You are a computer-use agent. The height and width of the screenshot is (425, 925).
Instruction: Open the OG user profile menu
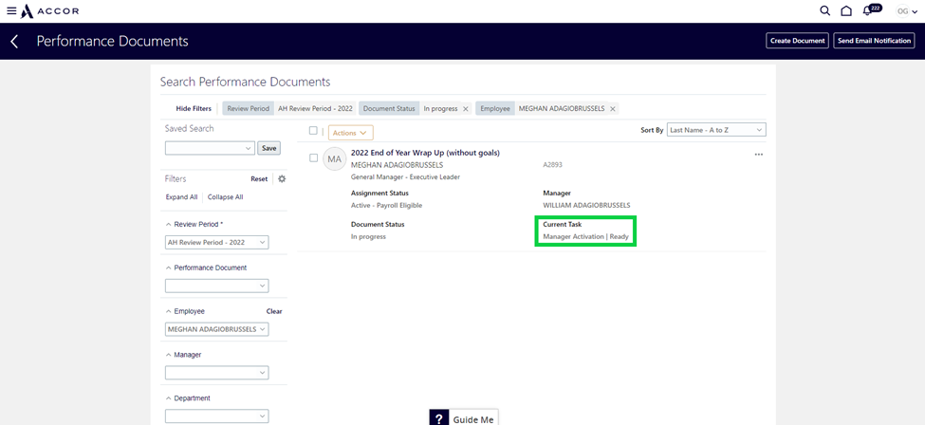point(907,10)
